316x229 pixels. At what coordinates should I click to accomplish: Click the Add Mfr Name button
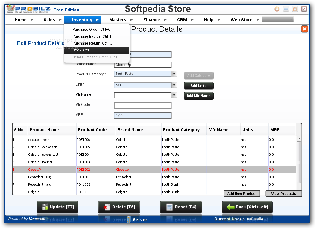pyautogui.click(x=198, y=96)
